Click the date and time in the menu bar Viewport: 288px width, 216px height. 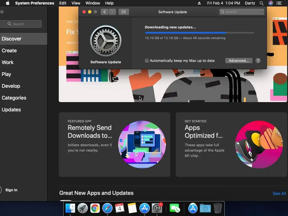pyautogui.click(x=224, y=3)
